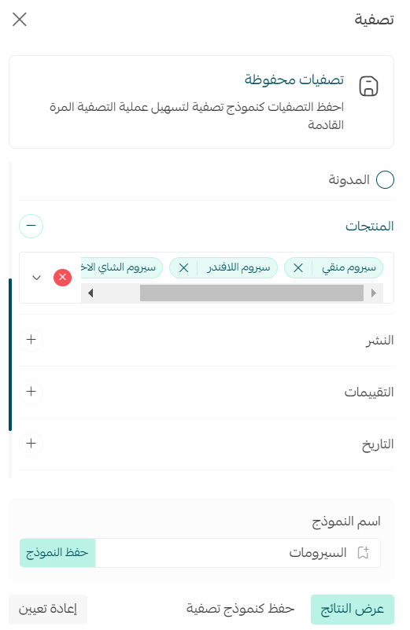This screenshot has height=630, width=410.
Task: Click the scrollbar left arrow in products tags
Action: pos(90,293)
